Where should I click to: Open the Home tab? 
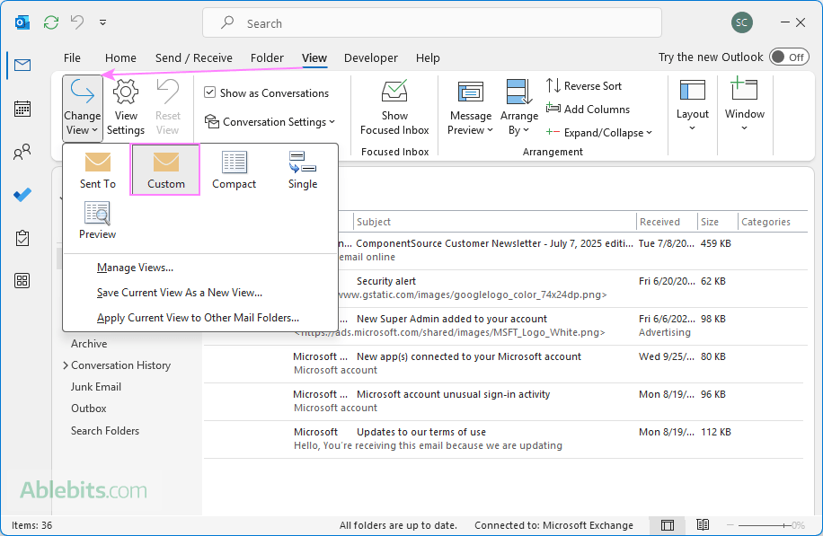coord(120,57)
